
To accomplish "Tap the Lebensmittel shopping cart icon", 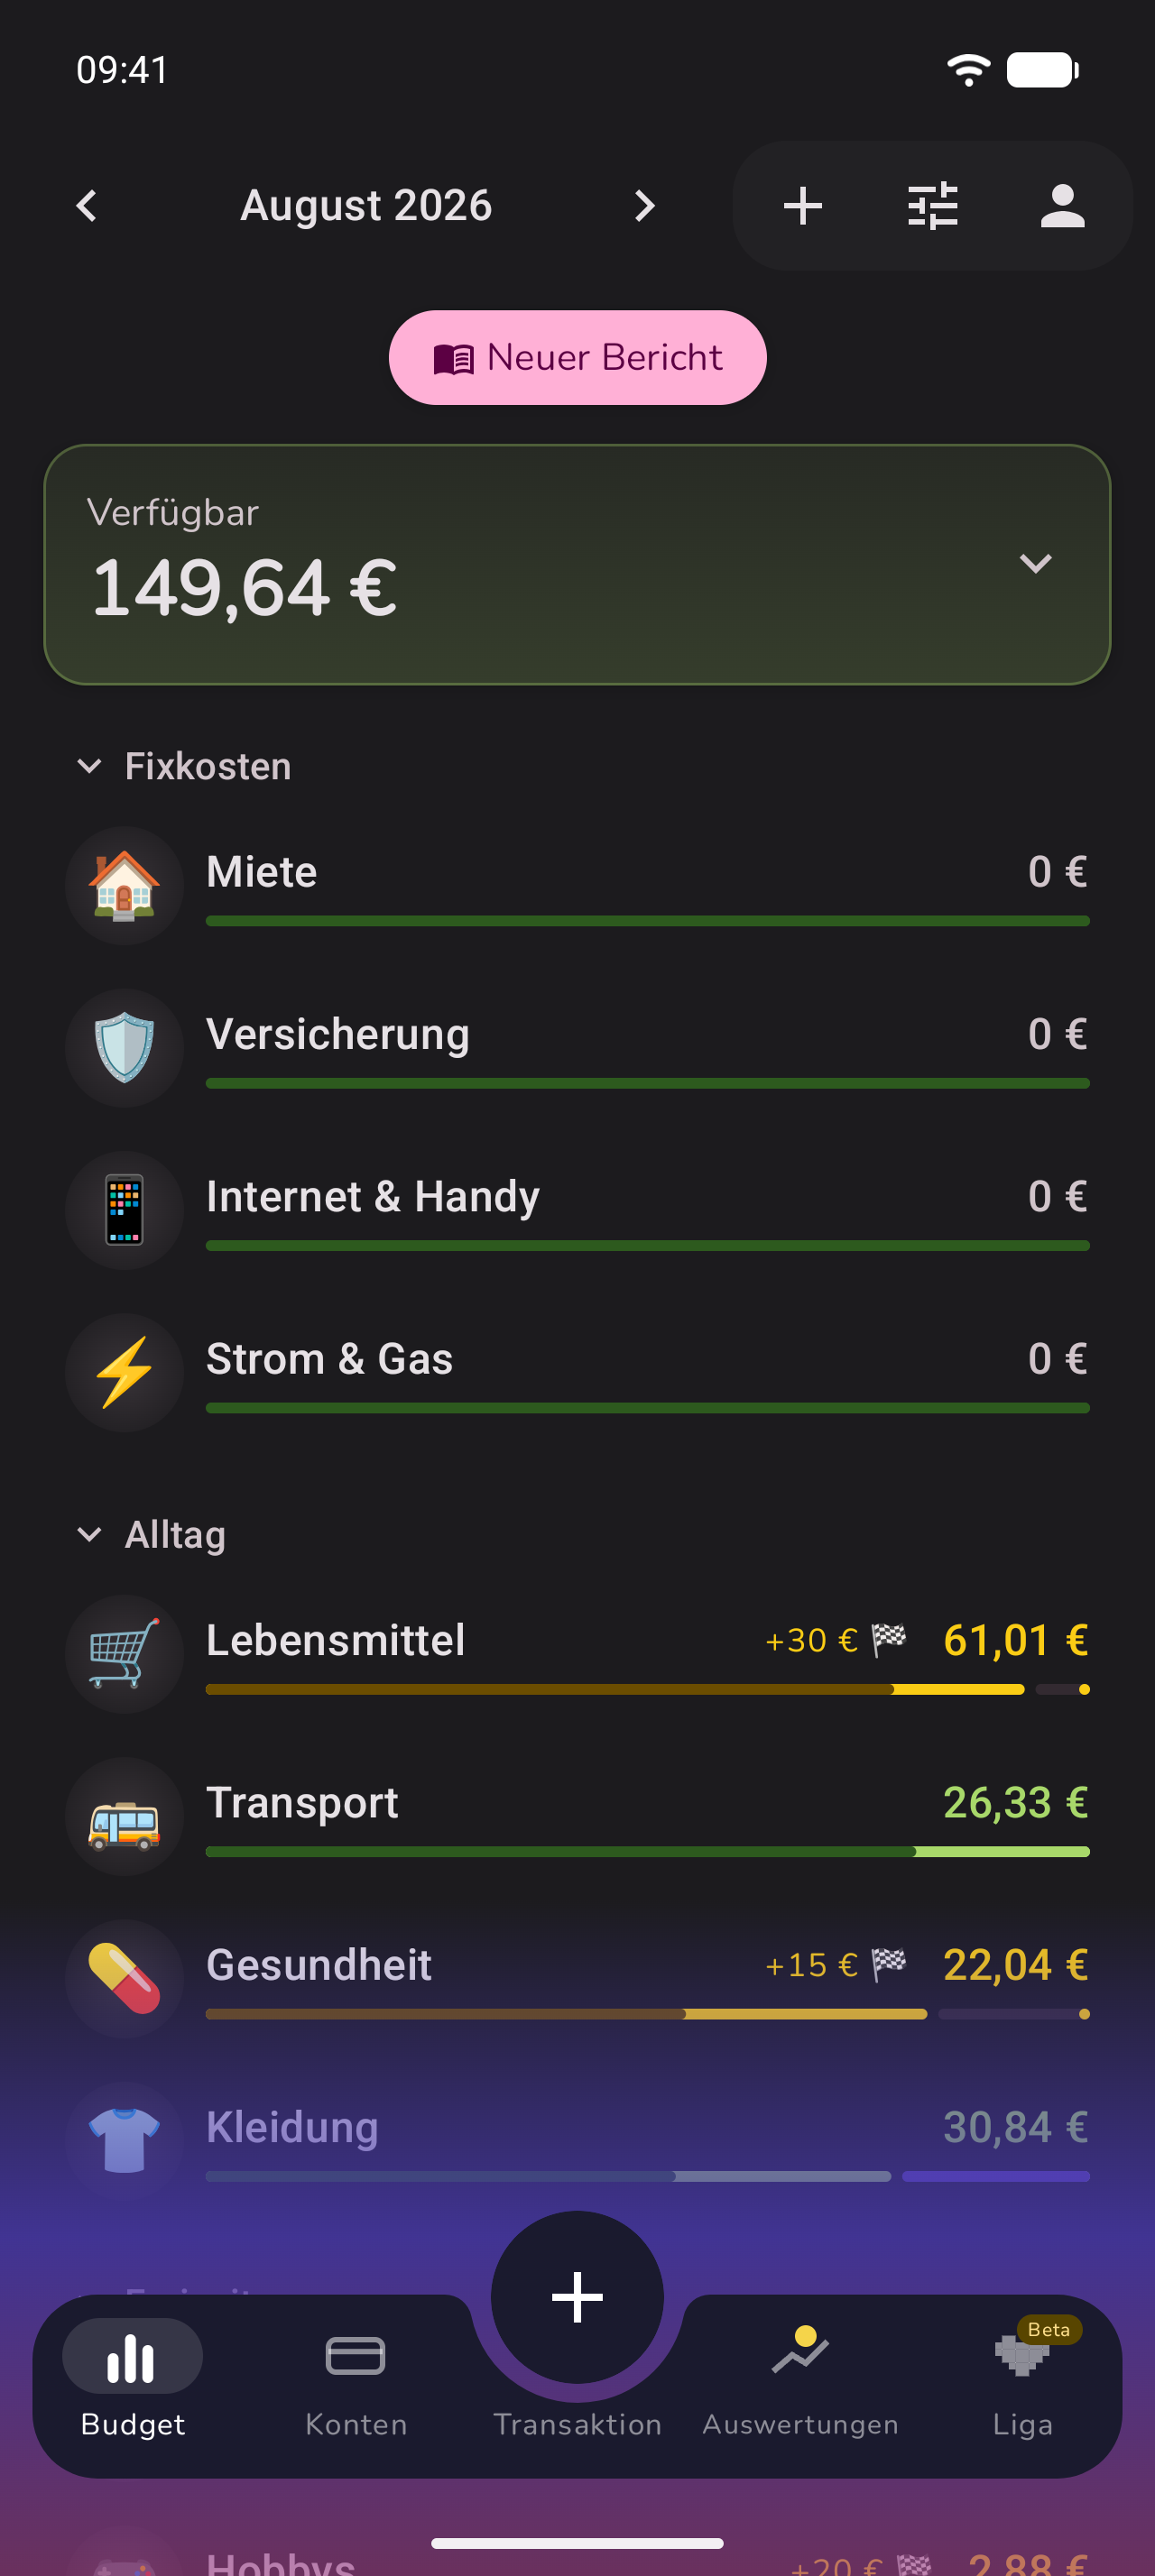I will 125,1653.
